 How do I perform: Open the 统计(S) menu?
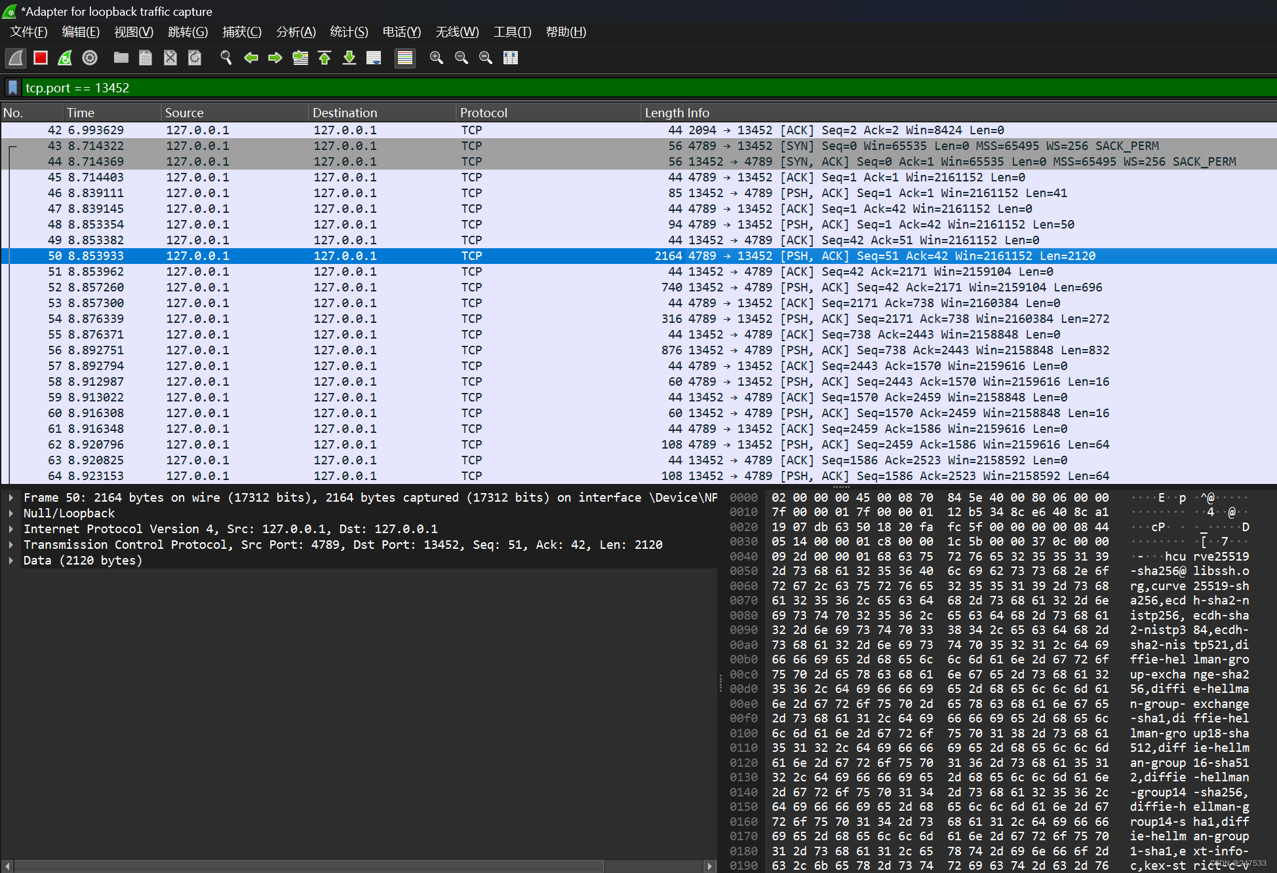pos(349,32)
